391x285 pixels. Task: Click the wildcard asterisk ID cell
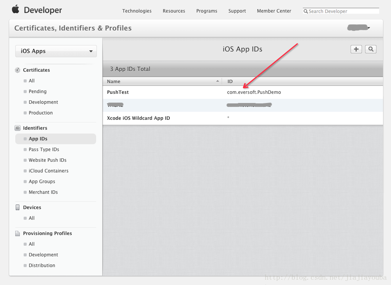(x=228, y=118)
